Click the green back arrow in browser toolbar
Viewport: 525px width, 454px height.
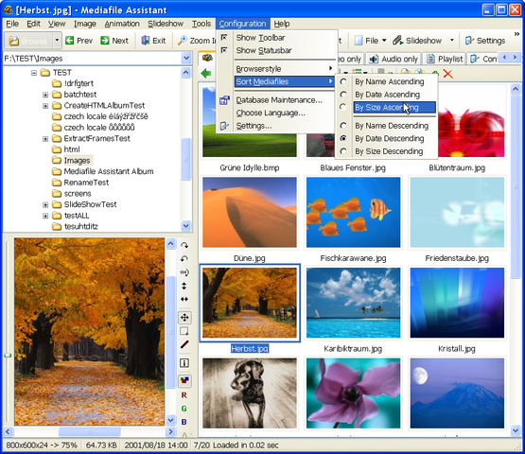pyautogui.click(x=206, y=74)
